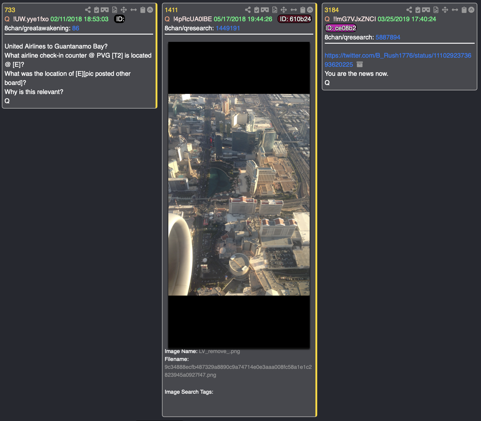
Task: Click the tripcode !4pRcUA0lBE
Action: [193, 19]
